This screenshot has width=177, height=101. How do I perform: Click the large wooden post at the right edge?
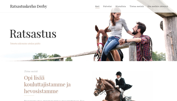[x=170, y=38]
